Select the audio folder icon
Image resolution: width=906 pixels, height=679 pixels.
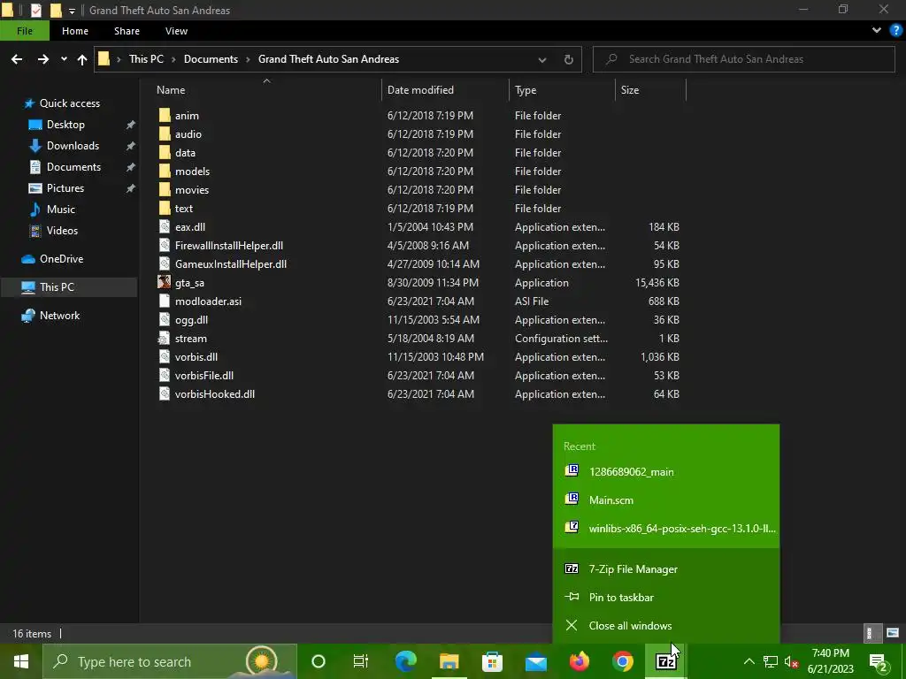coord(165,134)
